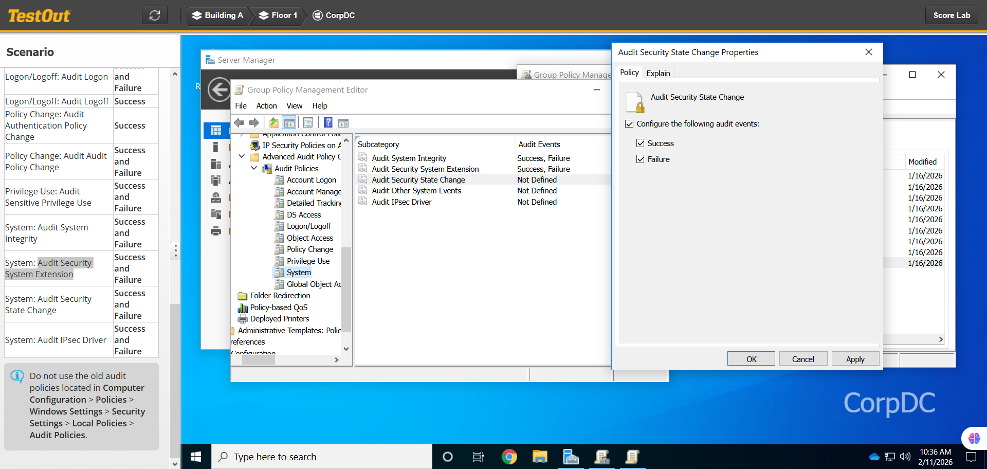Toggle the Show/Hide Console Tree icon
This screenshot has height=469, width=987.
tap(289, 122)
